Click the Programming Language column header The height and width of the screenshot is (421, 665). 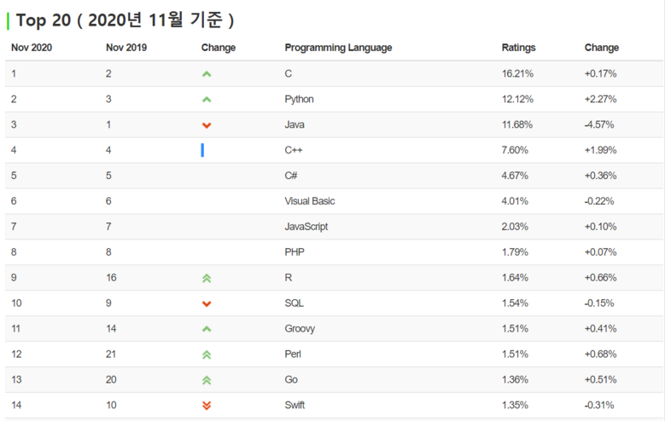pos(338,48)
